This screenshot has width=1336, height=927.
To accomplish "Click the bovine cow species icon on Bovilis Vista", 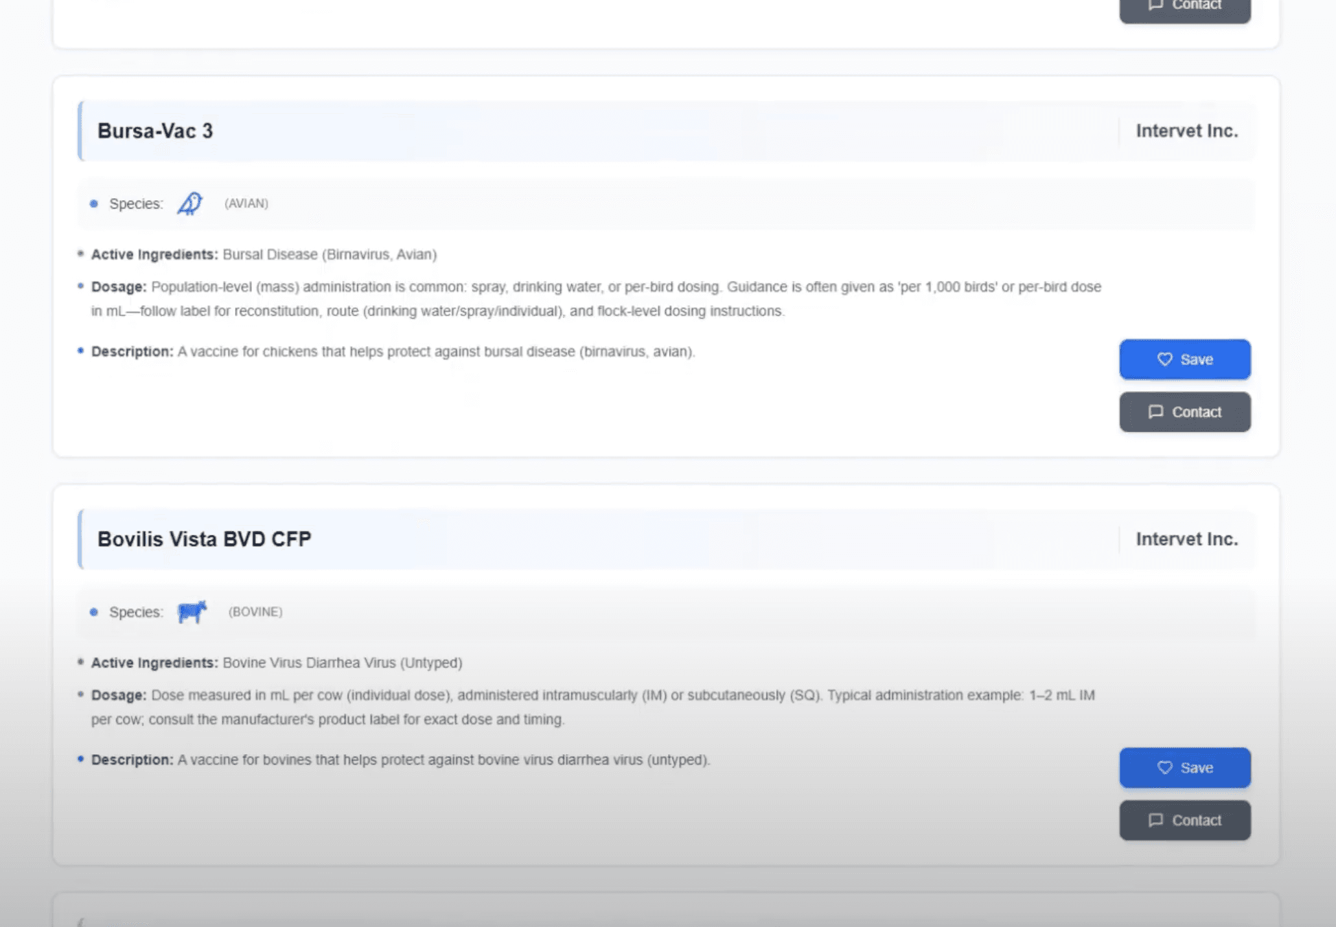I will (191, 612).
